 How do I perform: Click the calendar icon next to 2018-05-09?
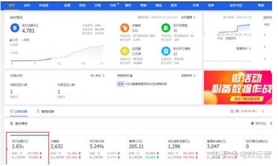pyautogui.click(x=232, y=111)
